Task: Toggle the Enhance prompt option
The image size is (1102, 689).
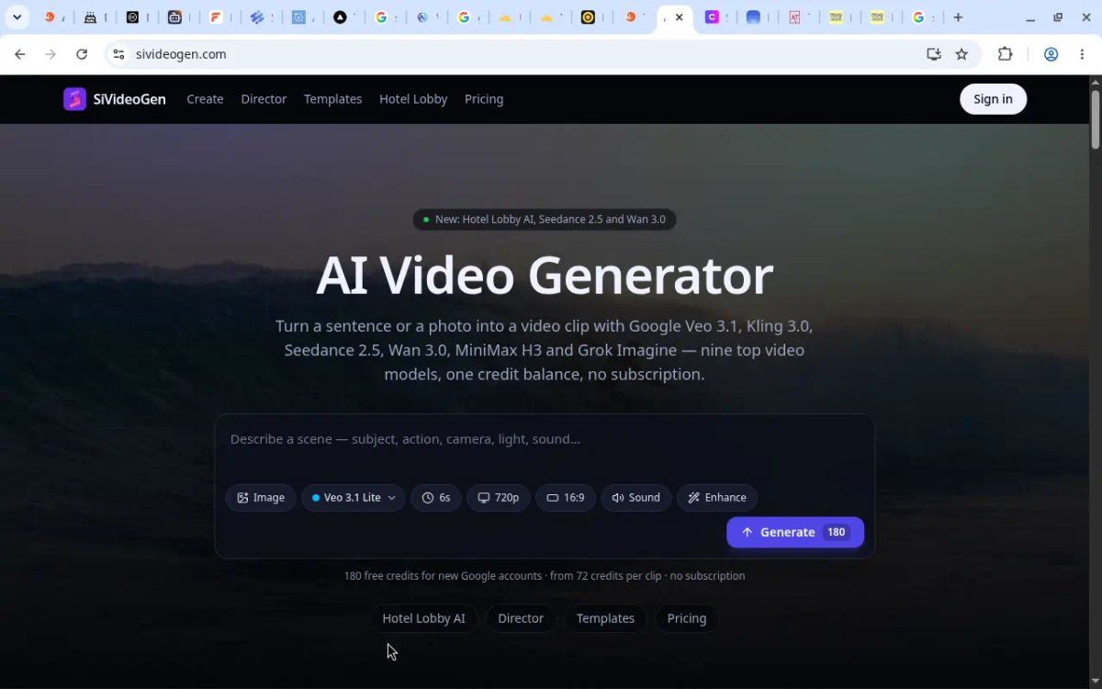Action: [717, 498]
